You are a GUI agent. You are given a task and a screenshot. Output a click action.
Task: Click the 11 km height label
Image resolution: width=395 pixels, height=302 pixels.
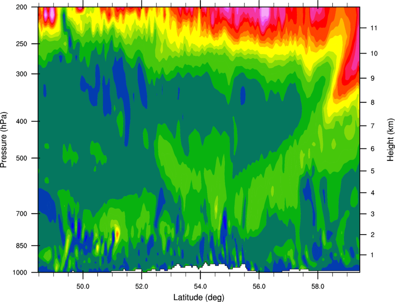pyautogui.click(x=374, y=28)
